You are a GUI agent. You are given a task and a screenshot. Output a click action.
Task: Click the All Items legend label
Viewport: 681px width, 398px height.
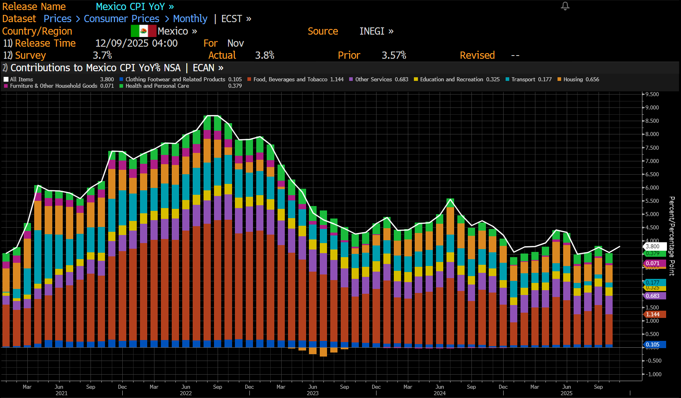pyautogui.click(x=21, y=79)
